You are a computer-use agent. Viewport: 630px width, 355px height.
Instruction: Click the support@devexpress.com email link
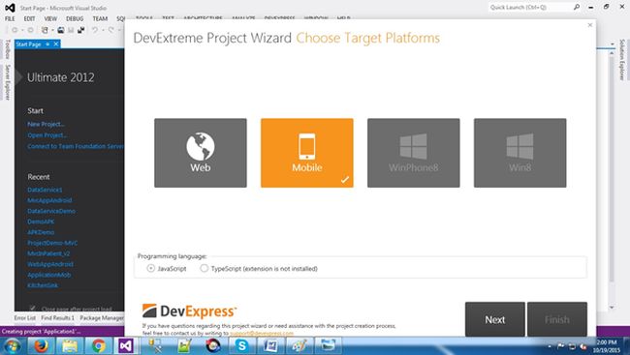(262, 333)
